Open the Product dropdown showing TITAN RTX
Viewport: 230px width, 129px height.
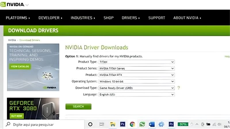[x=137, y=75]
